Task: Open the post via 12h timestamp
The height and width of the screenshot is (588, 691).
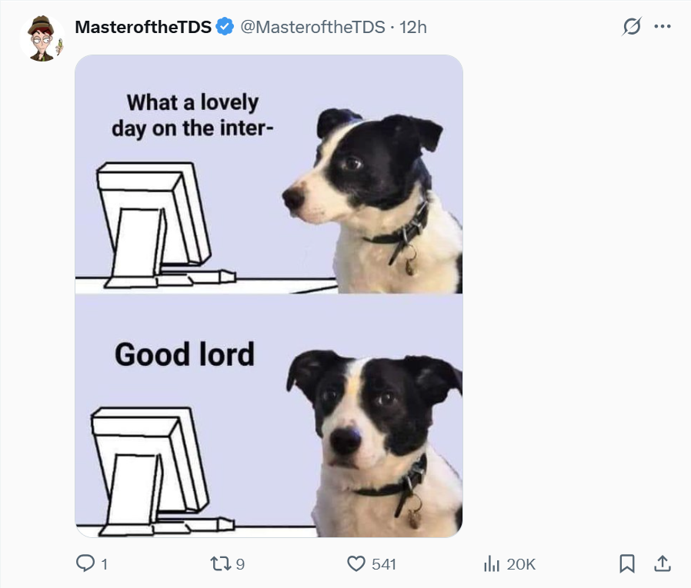Action: pos(413,27)
